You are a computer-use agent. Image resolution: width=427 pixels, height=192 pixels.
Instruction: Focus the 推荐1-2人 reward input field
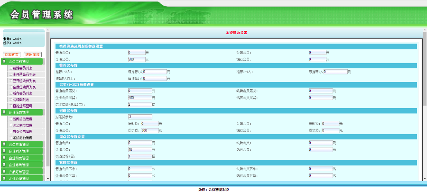coord(154,72)
